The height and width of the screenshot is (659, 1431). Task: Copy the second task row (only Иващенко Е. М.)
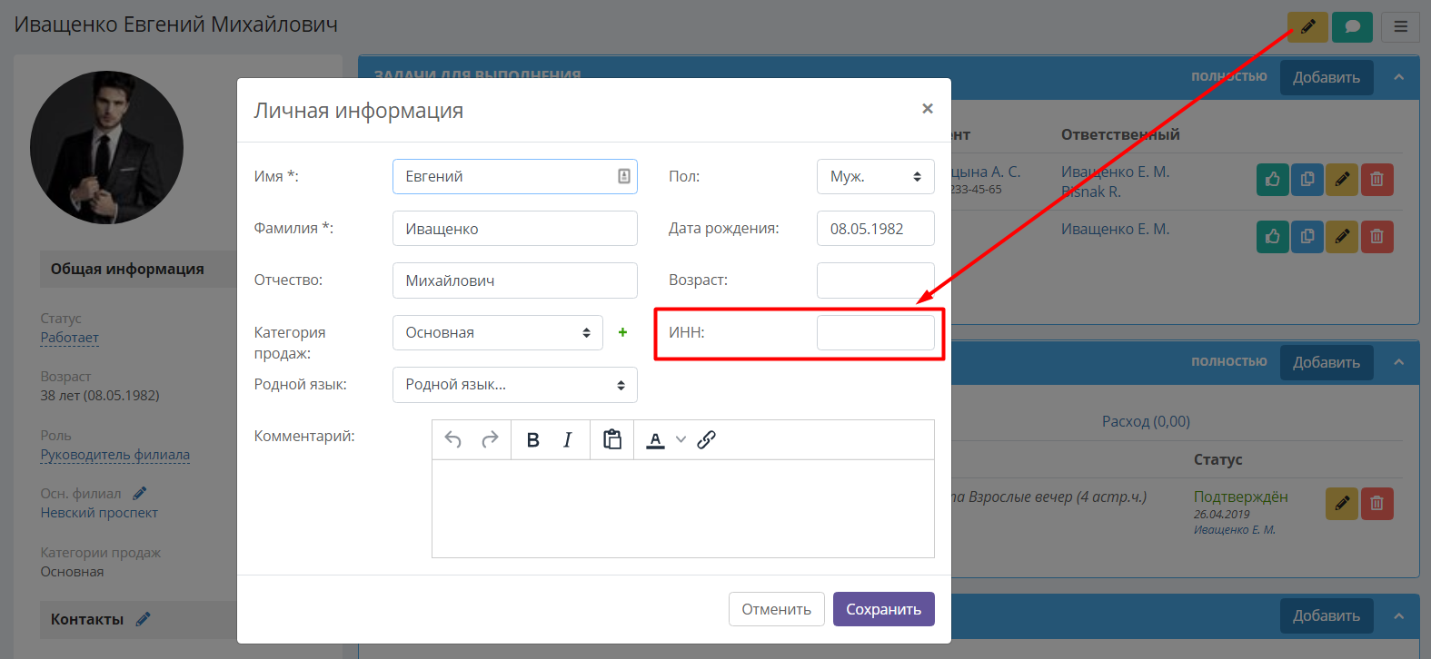coord(1307,237)
